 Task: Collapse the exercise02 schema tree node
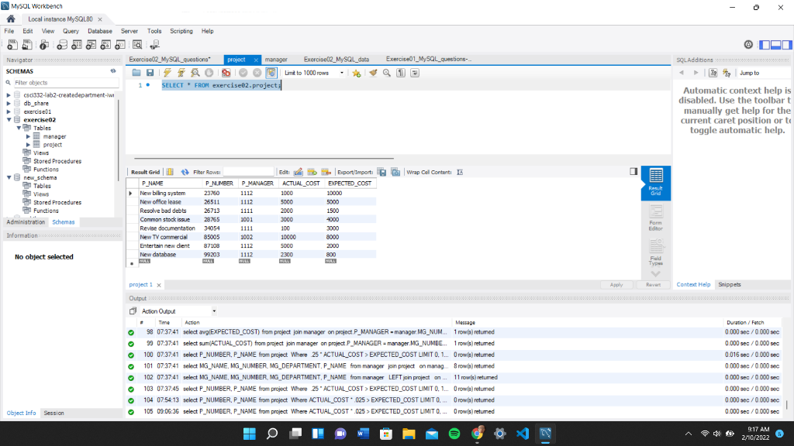[x=9, y=120]
